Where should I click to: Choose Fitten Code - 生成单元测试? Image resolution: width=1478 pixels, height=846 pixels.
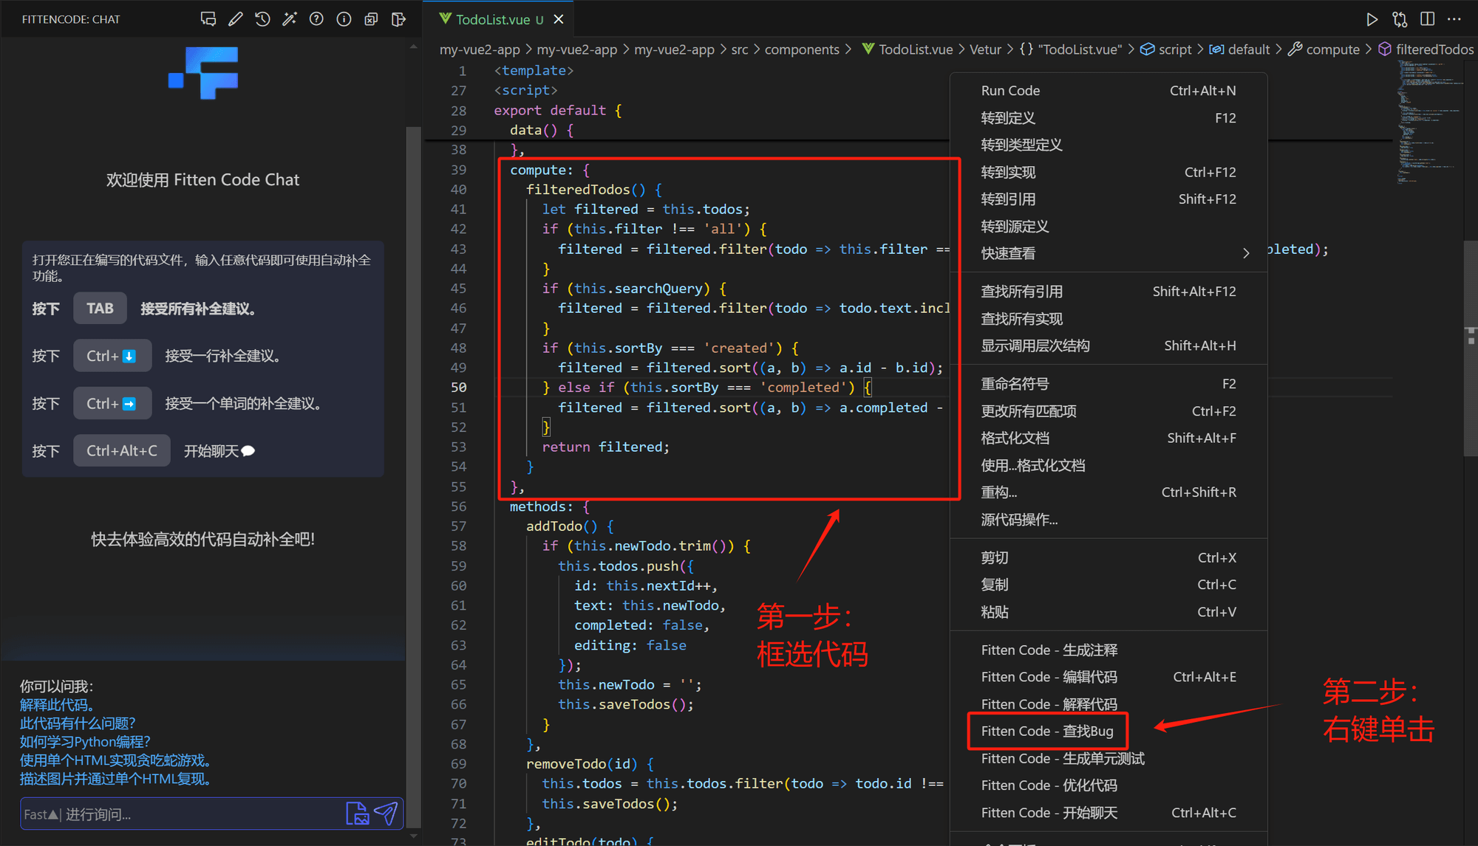[1108, 759]
